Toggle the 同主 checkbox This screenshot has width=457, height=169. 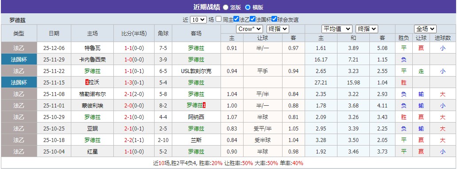tap(219, 19)
